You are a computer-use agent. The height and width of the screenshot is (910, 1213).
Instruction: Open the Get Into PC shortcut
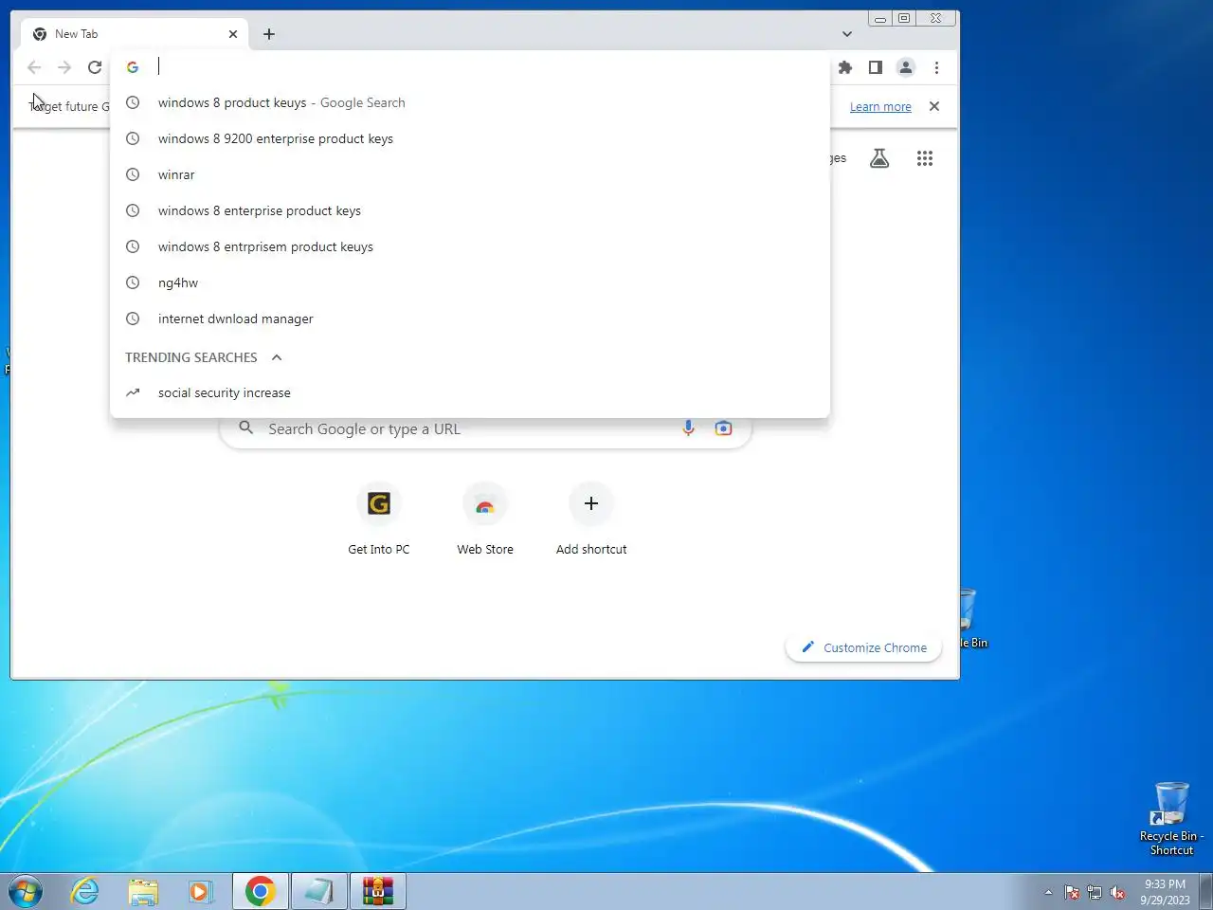(379, 519)
